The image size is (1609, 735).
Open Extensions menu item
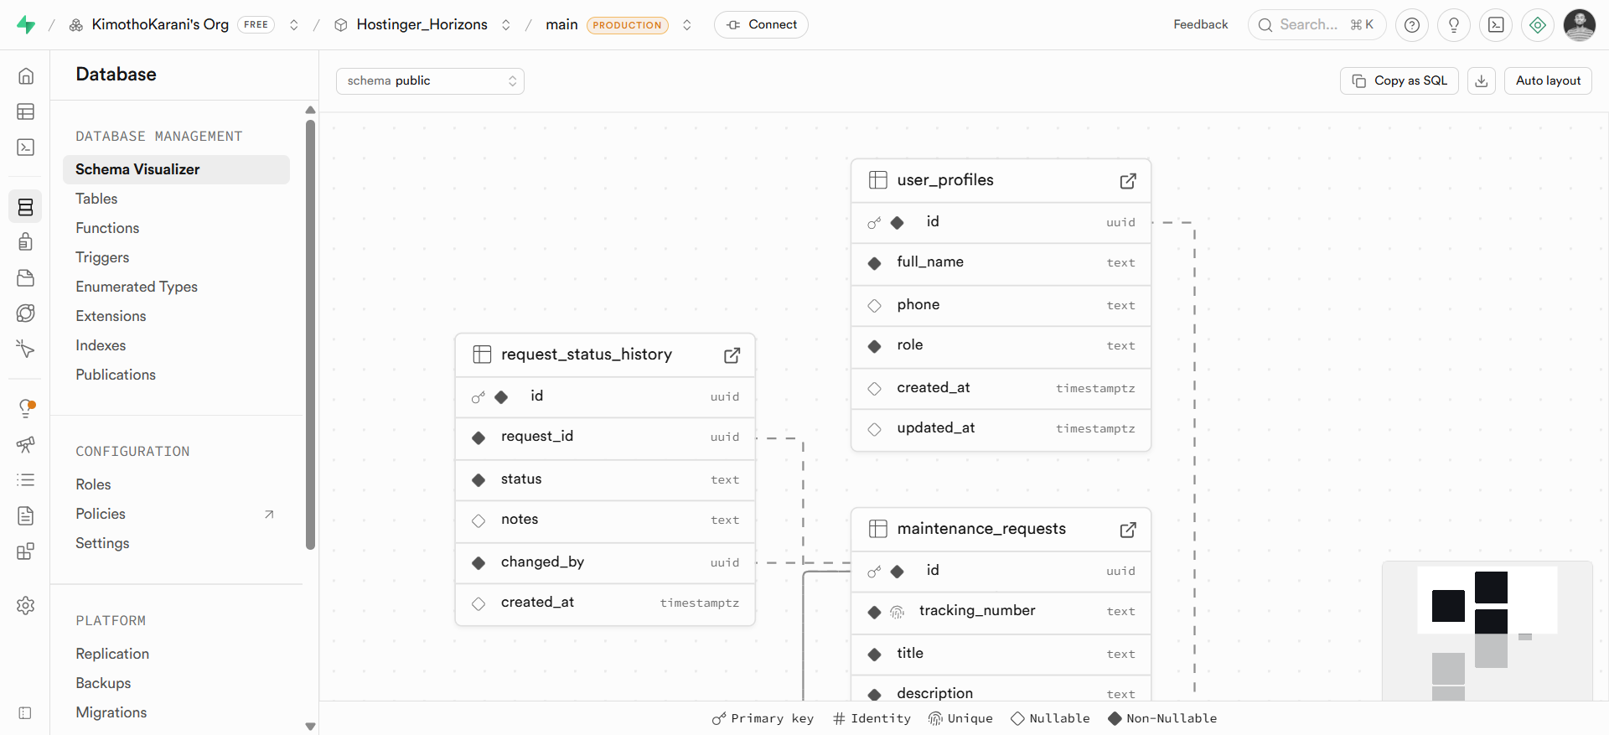tap(111, 316)
